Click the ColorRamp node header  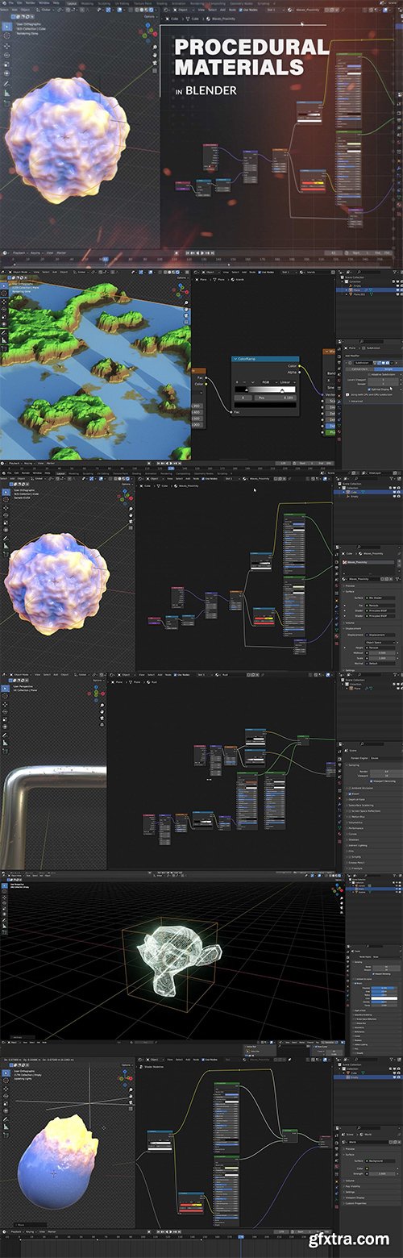point(265,359)
